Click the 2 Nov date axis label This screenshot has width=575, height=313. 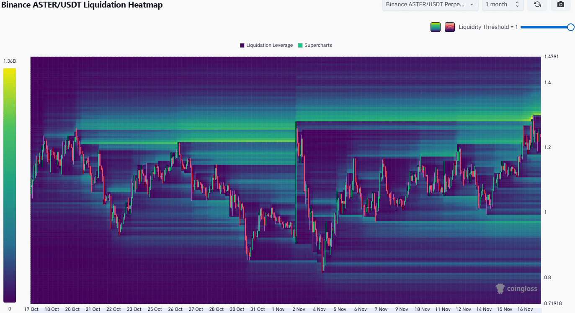coord(299,310)
